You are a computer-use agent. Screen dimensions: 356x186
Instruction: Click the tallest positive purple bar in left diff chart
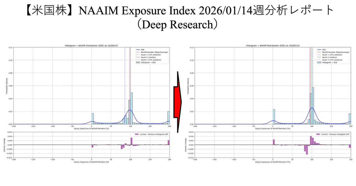132,141
